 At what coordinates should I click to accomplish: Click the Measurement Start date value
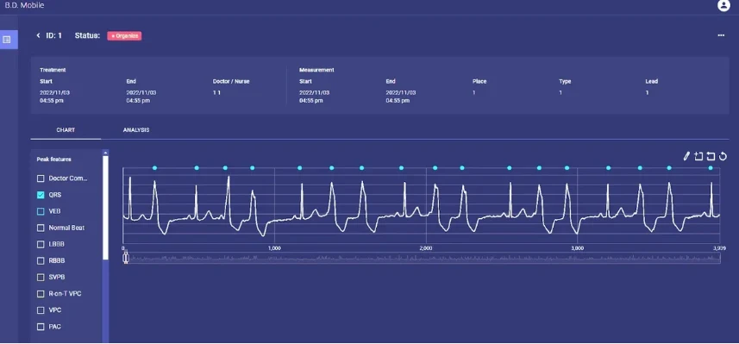pyautogui.click(x=315, y=97)
